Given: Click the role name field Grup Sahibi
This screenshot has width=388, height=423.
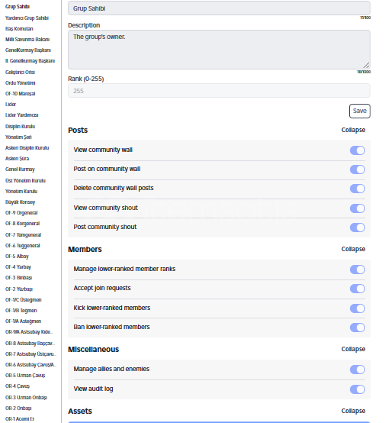Looking at the screenshot, I should coord(219,8).
